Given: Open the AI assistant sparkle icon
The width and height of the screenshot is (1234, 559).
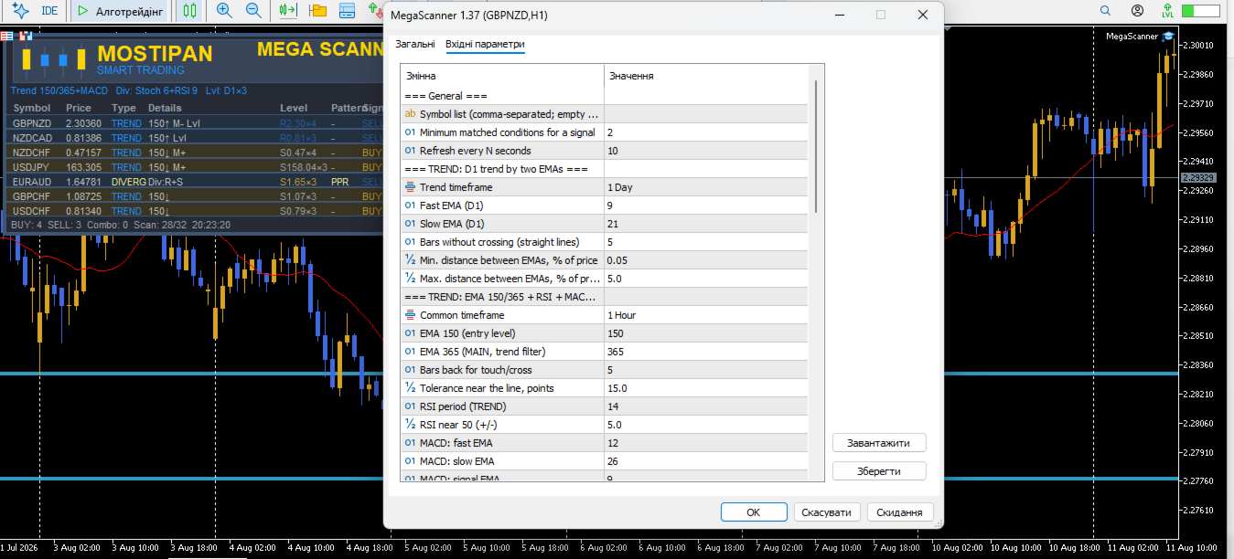Looking at the screenshot, I should pyautogui.click(x=19, y=11).
